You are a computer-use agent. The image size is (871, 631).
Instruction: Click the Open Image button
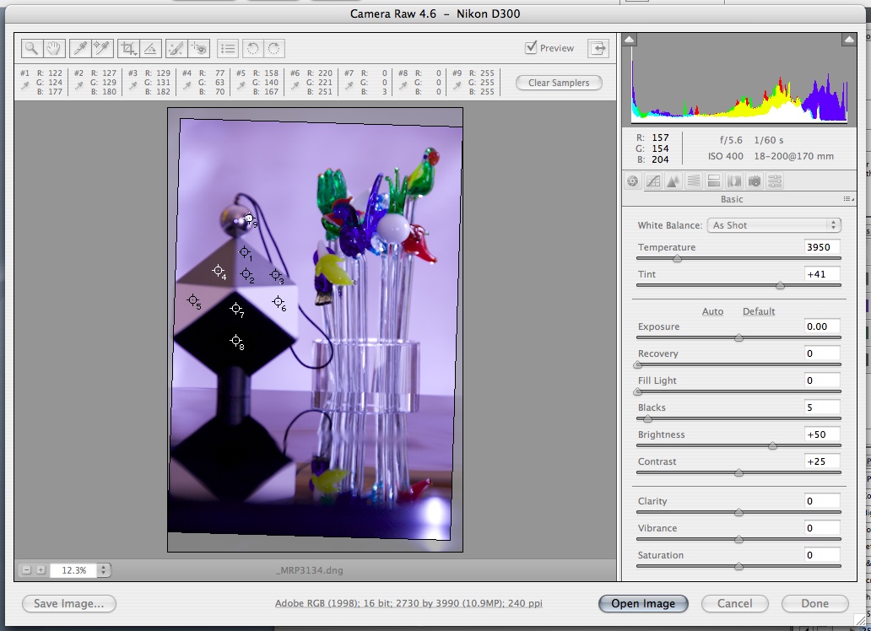pos(642,603)
